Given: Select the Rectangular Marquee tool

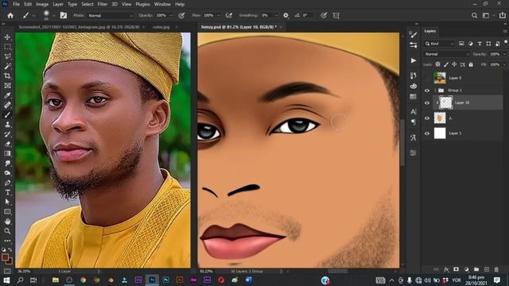Looking at the screenshot, I should point(7,47).
